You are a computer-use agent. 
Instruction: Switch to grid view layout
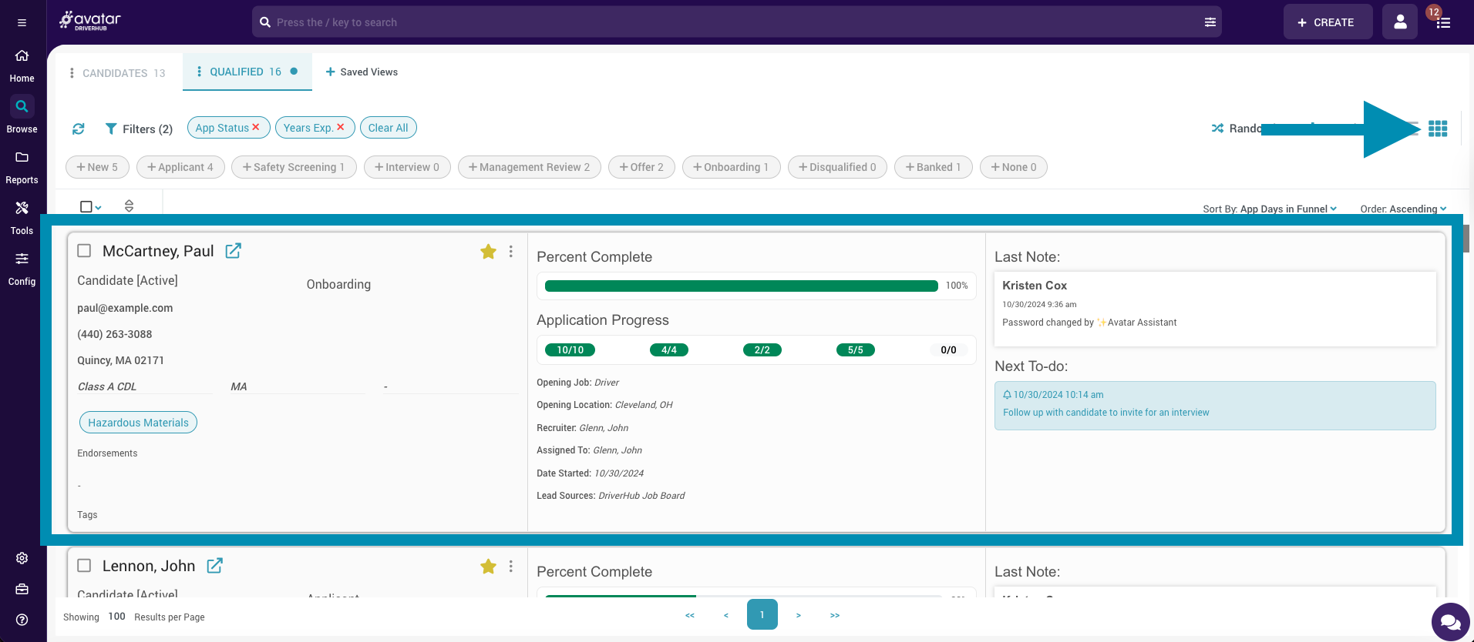coord(1437,129)
